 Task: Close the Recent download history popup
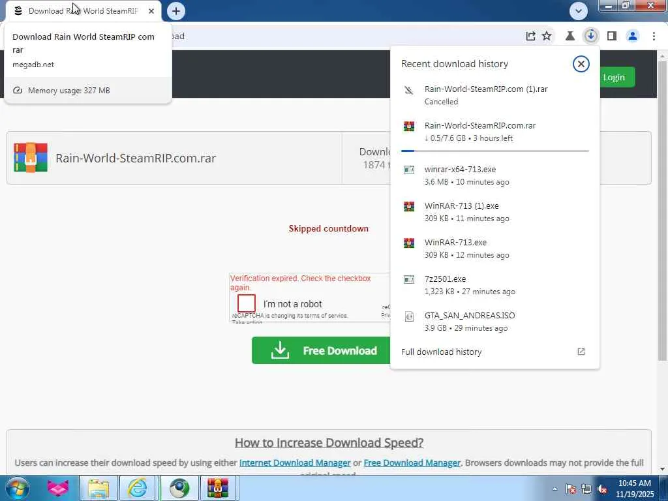click(581, 64)
